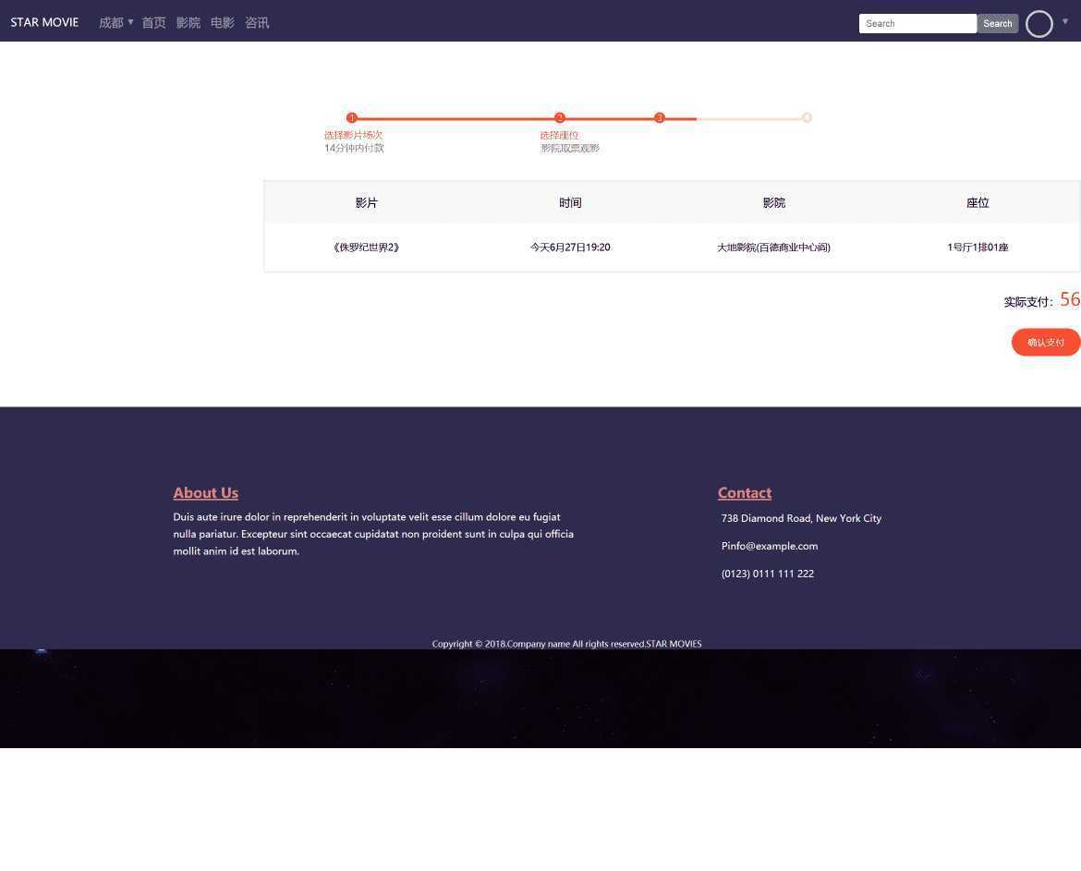
Task: Open the 咨讯 navigation item
Action: 257,22
